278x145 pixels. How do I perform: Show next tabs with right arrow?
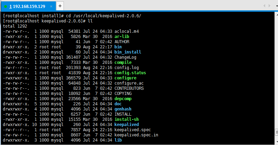(269, 6)
